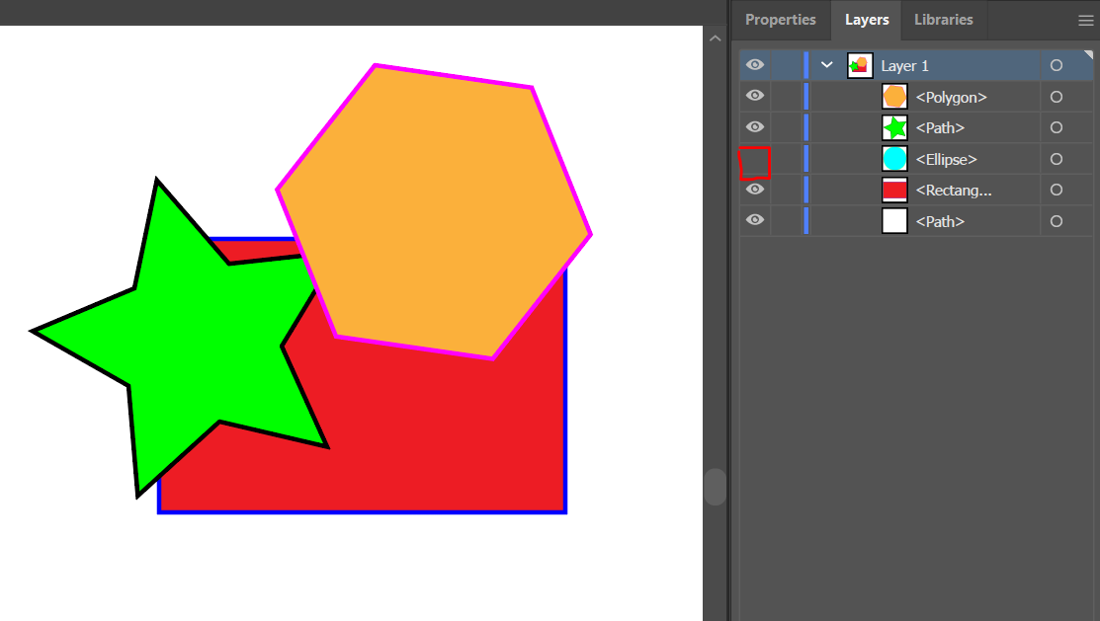1100x621 pixels.
Task: Select the white Path sublayer name
Action: point(940,221)
